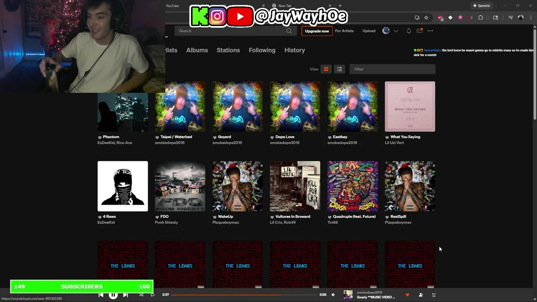This screenshot has height=302, width=537.
Task: Click the user avatar in SoundCloud header
Action: 386,31
